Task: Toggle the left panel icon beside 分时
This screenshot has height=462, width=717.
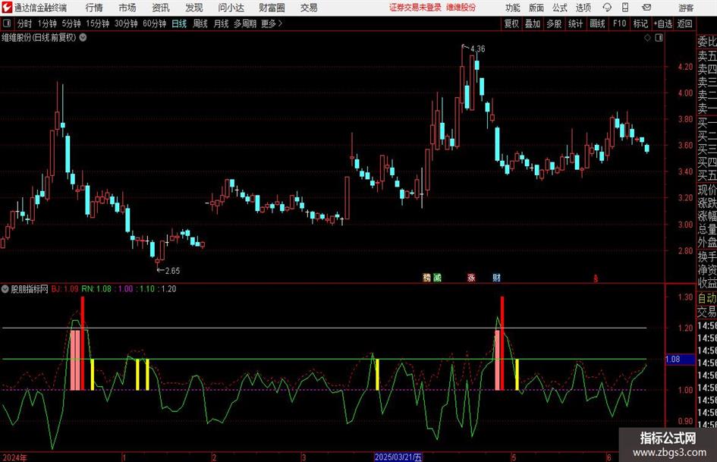Action: click(x=7, y=24)
